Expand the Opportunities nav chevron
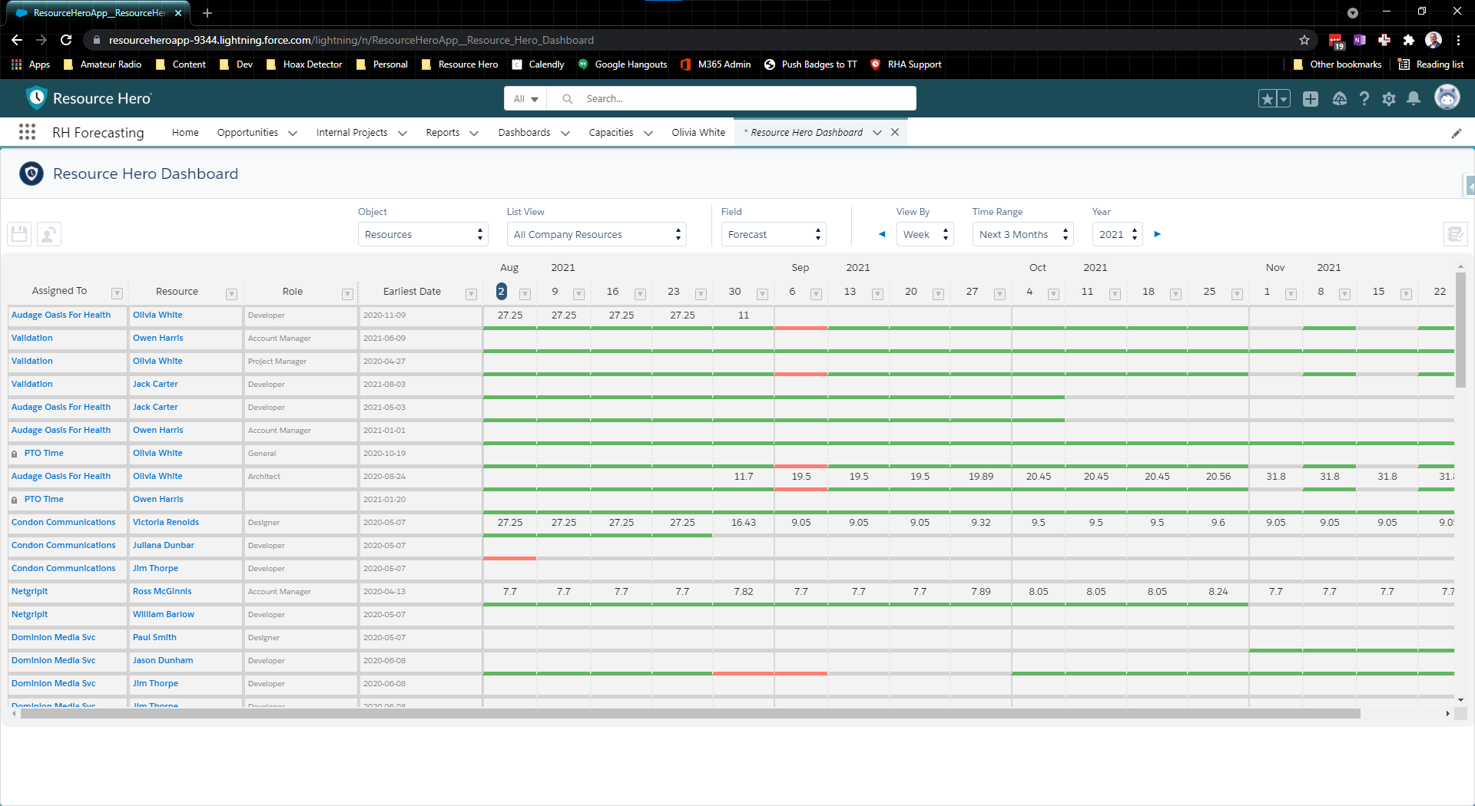 (293, 133)
